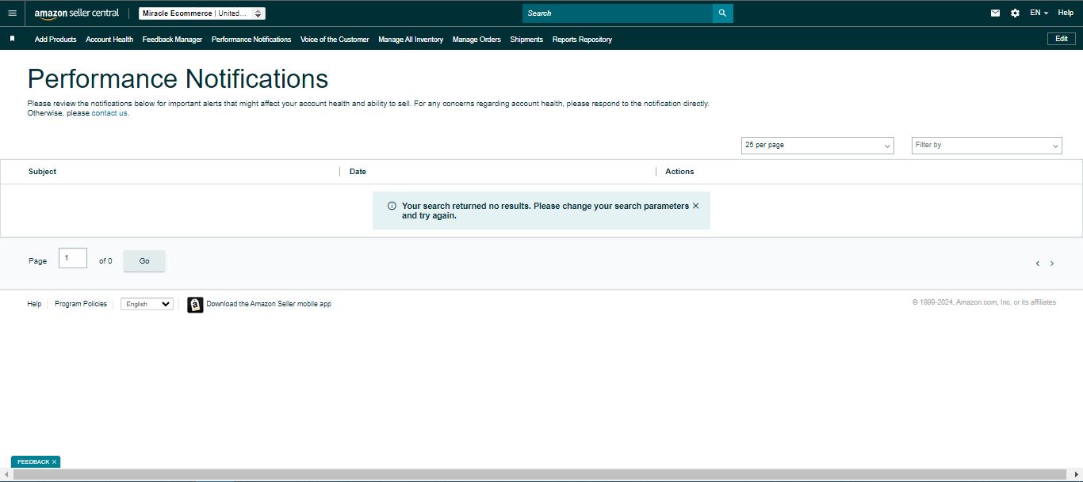Open Reports Repository menu item
This screenshot has width=1083, height=482.
pos(582,40)
